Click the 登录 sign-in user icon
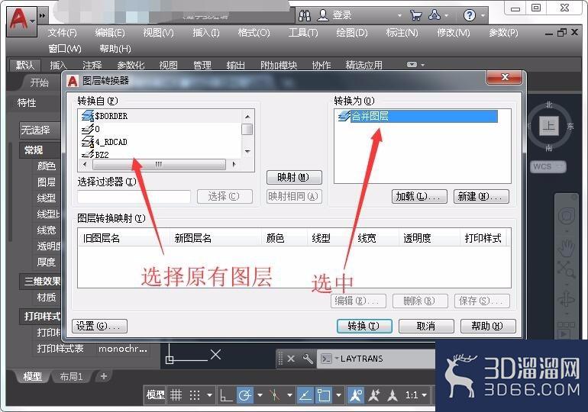The height and width of the screenshot is (412, 588). click(x=323, y=15)
